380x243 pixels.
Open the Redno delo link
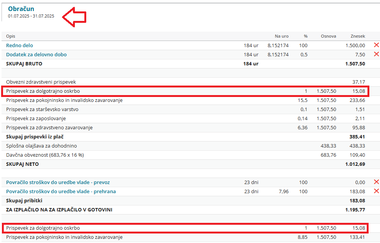coord(19,45)
